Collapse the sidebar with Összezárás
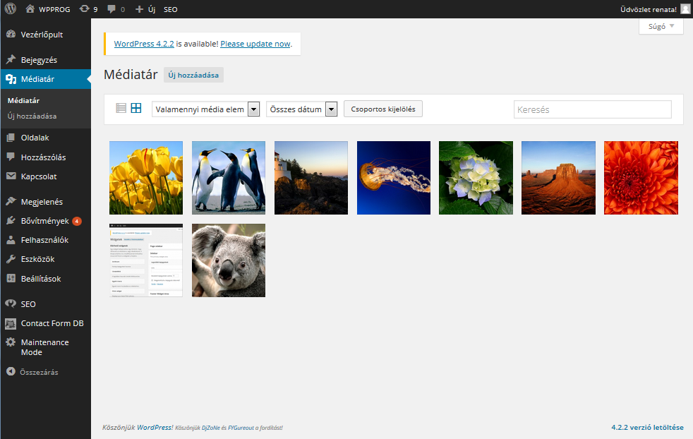The image size is (693, 439). 11,371
